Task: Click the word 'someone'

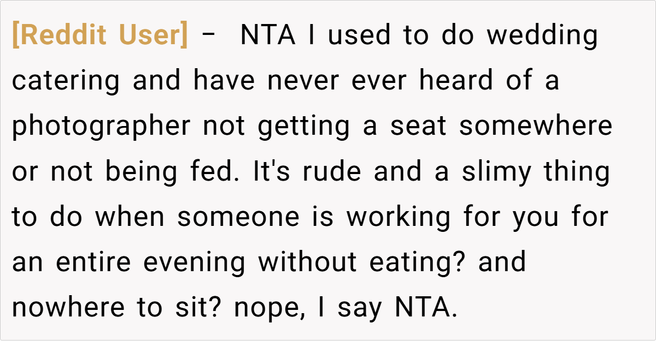Action: [x=238, y=217]
